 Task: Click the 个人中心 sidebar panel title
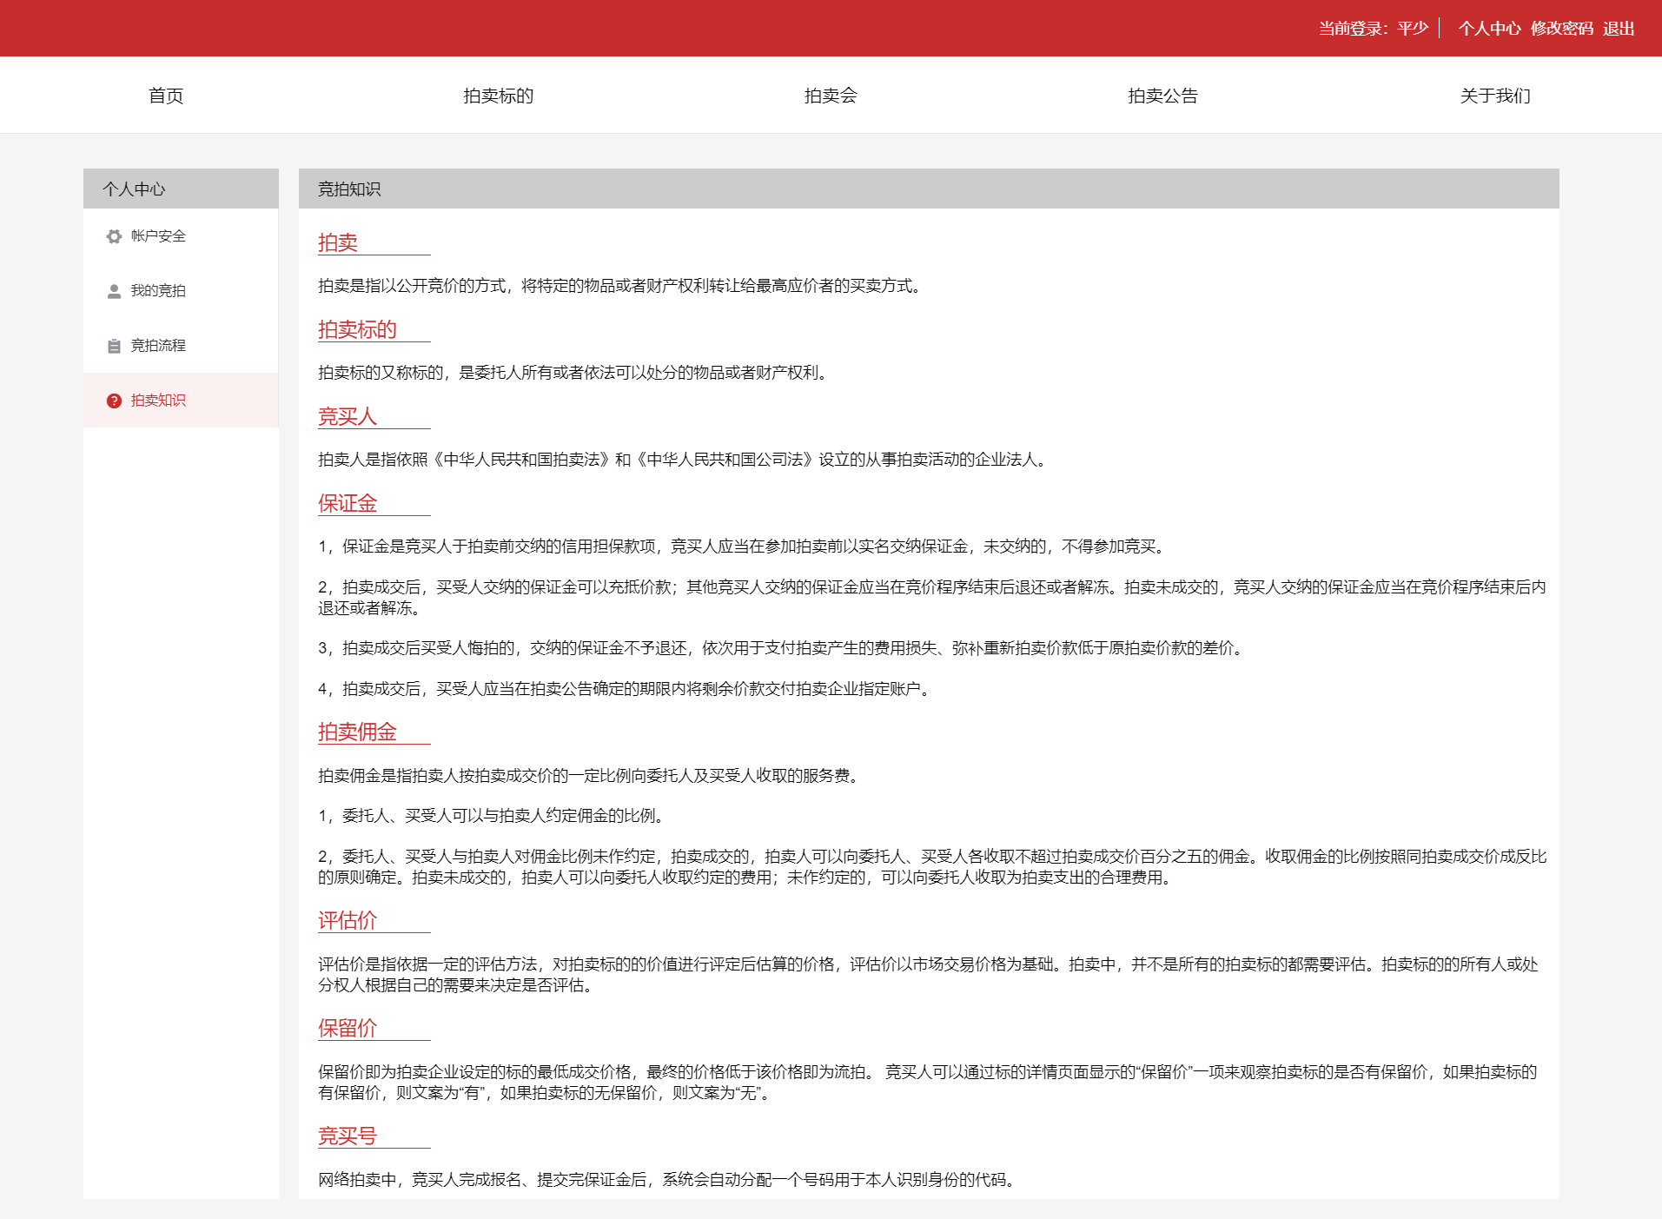(x=134, y=189)
